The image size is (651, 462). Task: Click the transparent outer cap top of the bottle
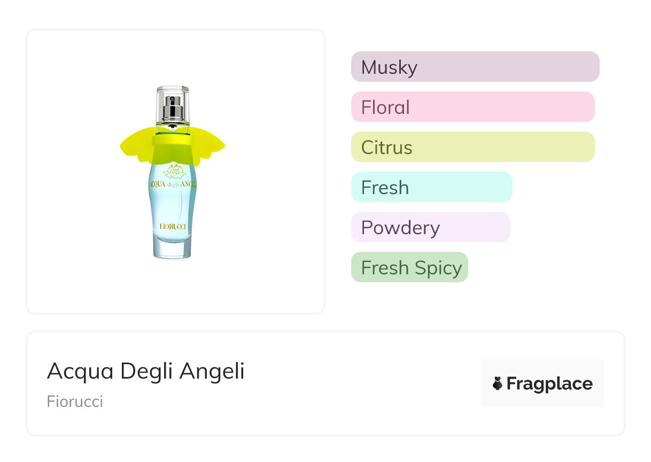tap(173, 90)
